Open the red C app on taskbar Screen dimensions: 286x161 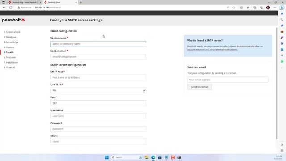click(173, 157)
